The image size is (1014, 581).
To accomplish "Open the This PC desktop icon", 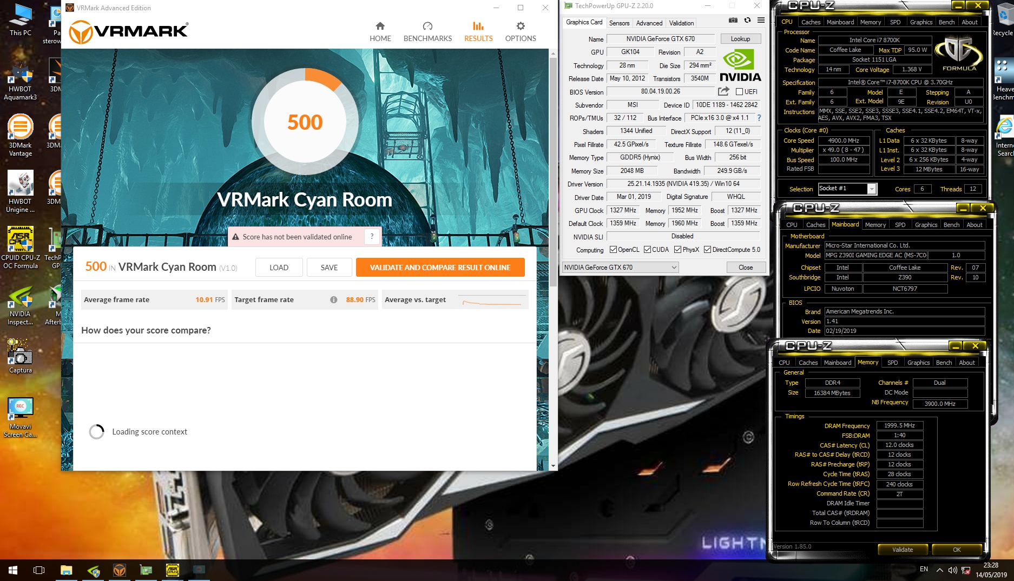I will tap(21, 19).
